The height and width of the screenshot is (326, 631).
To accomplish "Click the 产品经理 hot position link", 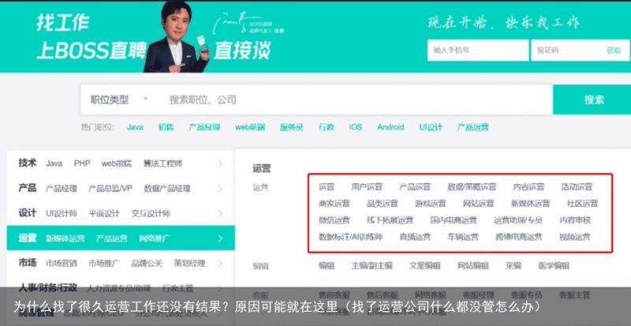I will pos(204,127).
